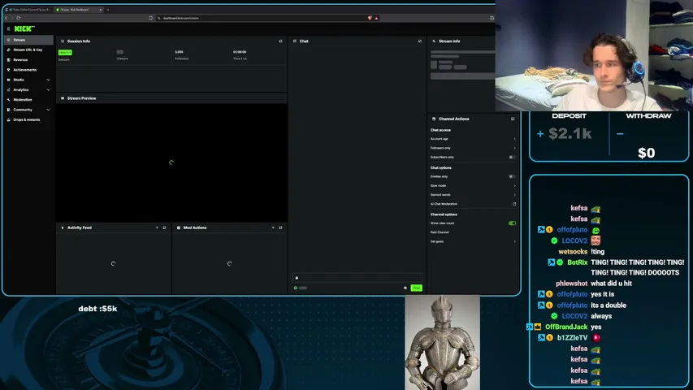Screen dimensions: 693x390
Task: Click the 'debt :$5k' overlay text
Action: click(97, 309)
